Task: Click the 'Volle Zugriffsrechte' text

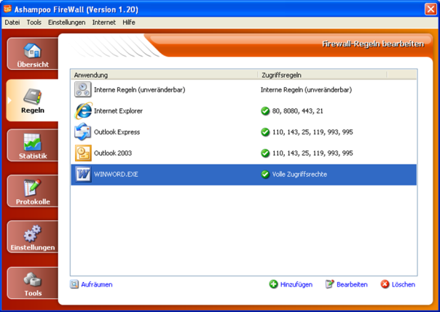Action: 299,175
